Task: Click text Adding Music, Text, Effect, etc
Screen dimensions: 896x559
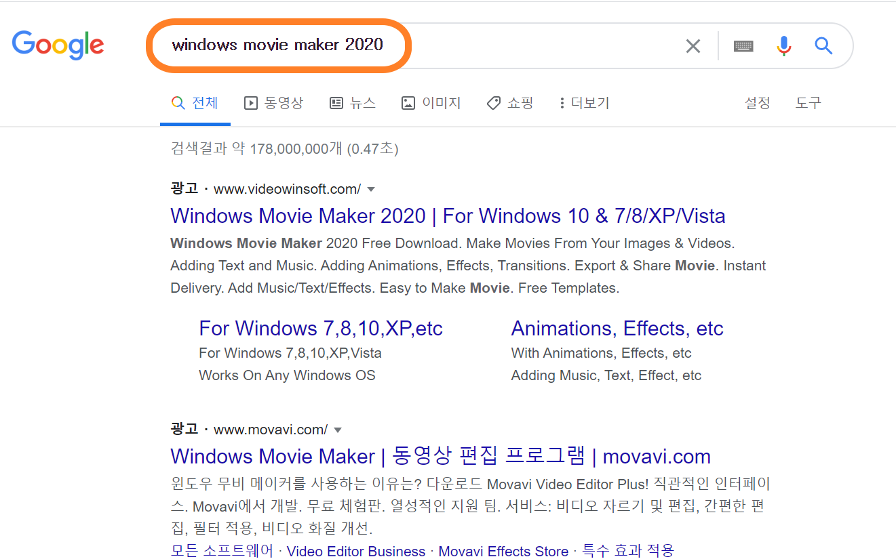Action: 606,375
